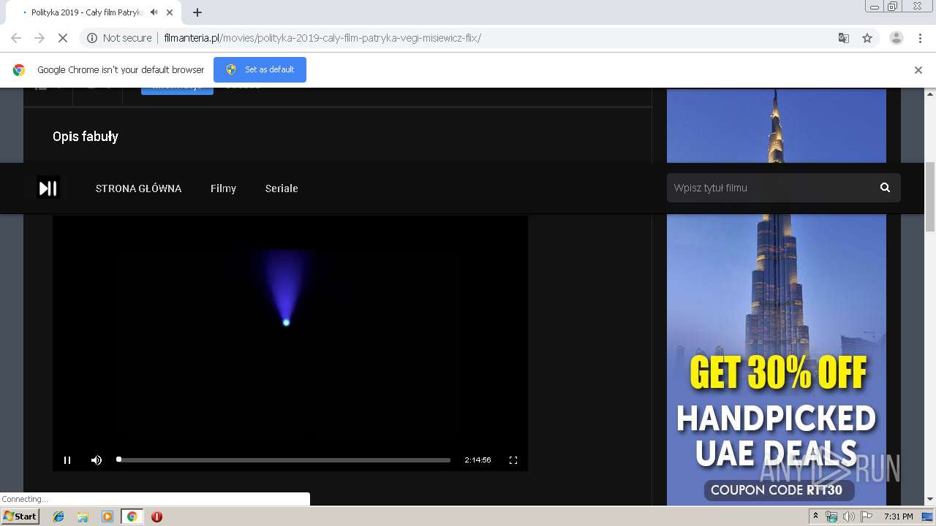Open the Seriale menu item
936x526 pixels.
pyautogui.click(x=282, y=188)
